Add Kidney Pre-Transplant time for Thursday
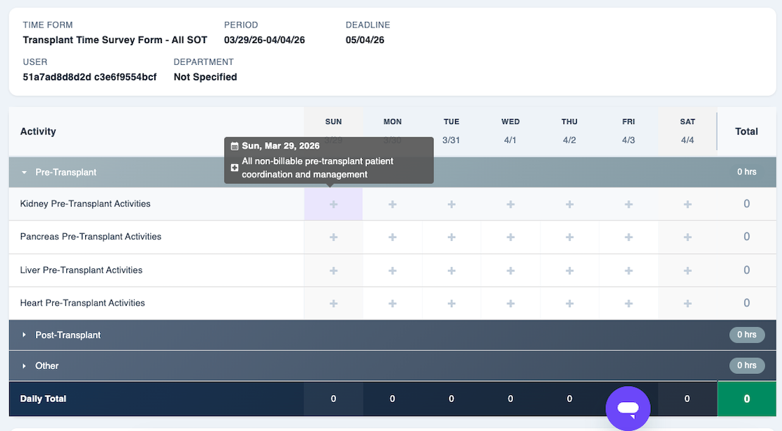782x431 pixels. coord(569,204)
